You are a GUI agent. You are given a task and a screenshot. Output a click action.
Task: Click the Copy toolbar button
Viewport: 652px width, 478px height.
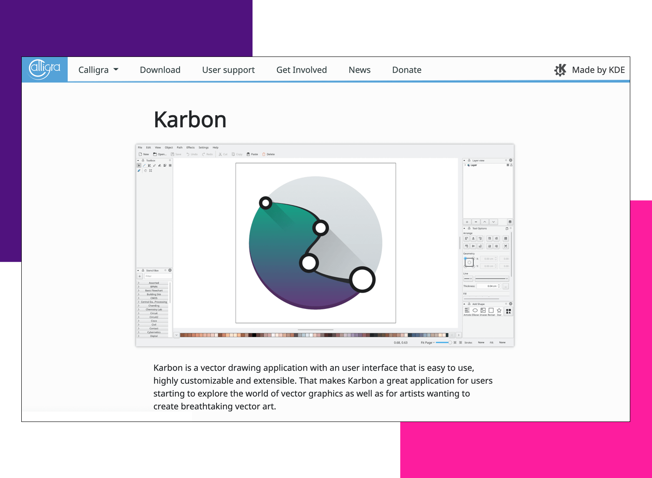237,154
